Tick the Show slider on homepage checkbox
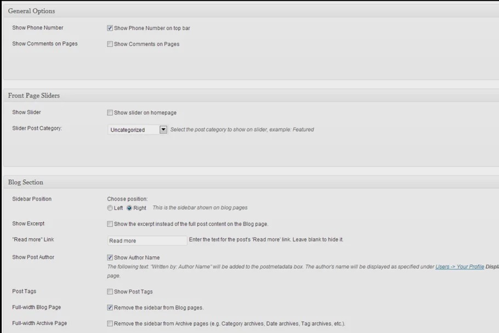The width and height of the screenshot is (499, 333). pyautogui.click(x=110, y=112)
